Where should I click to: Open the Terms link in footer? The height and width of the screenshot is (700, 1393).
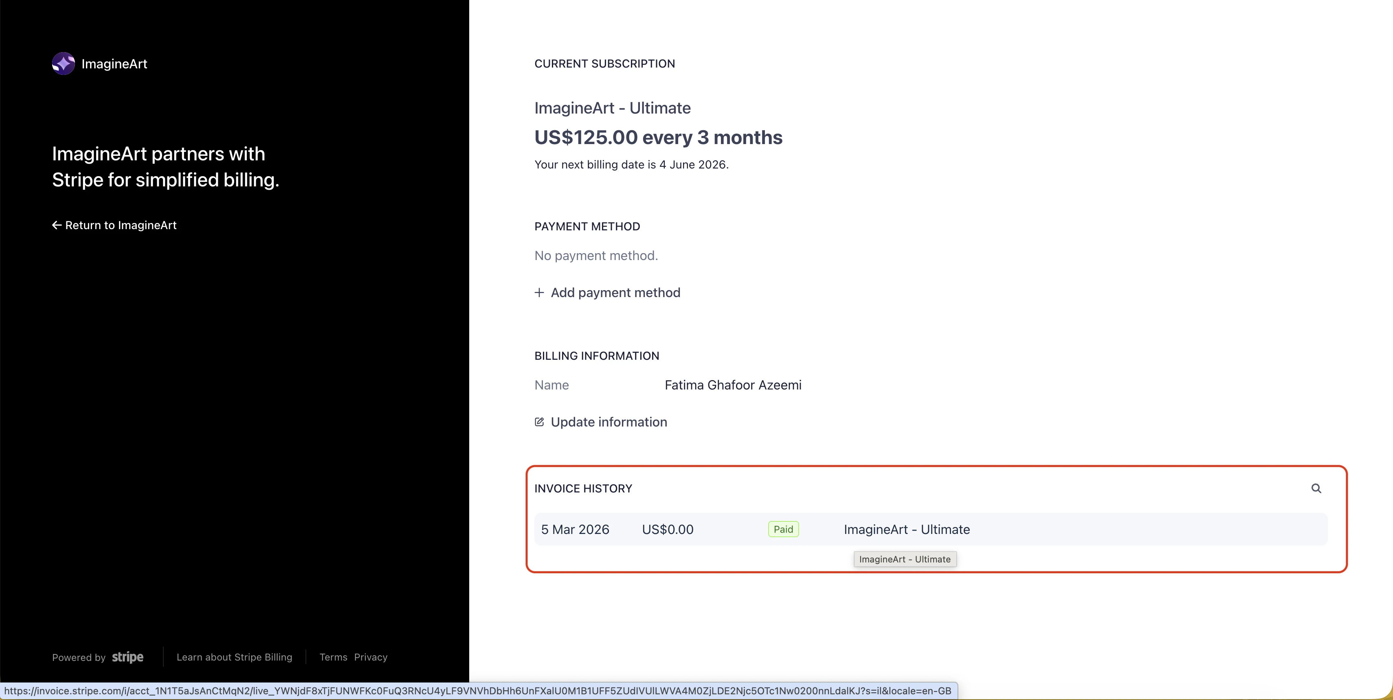333,657
